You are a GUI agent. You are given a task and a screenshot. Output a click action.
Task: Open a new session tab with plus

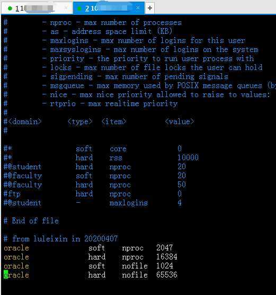tap(150, 8)
